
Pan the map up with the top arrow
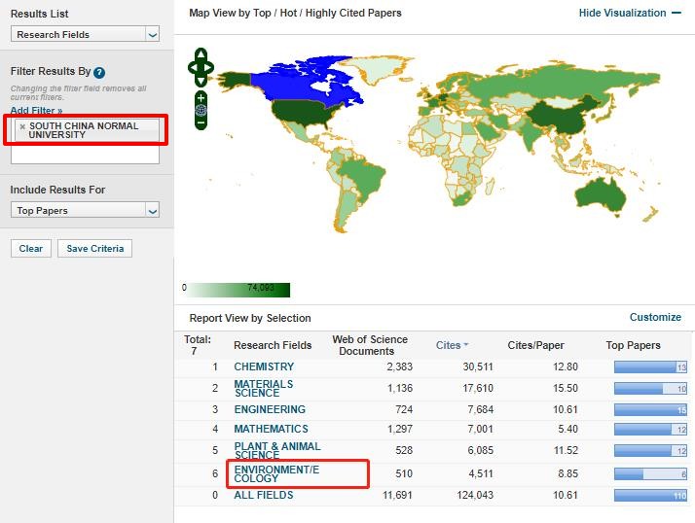(x=201, y=54)
